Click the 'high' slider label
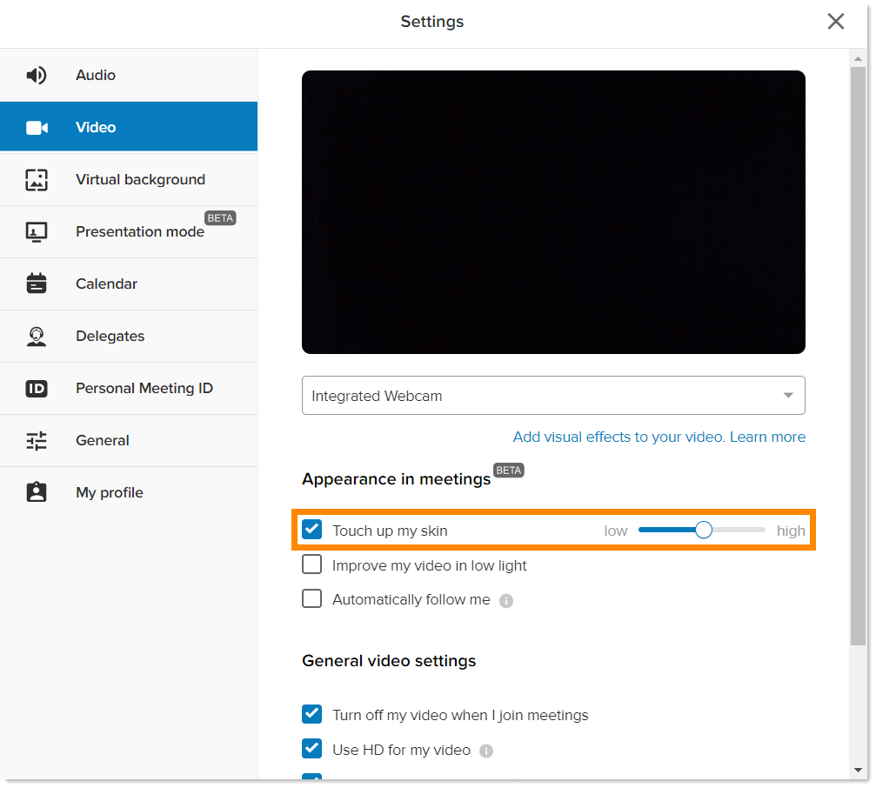876x788 pixels. pos(791,531)
